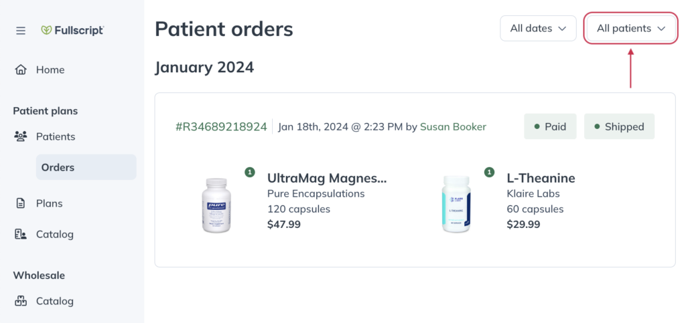Click the Paid status badge
The height and width of the screenshot is (323, 686).
tap(551, 126)
